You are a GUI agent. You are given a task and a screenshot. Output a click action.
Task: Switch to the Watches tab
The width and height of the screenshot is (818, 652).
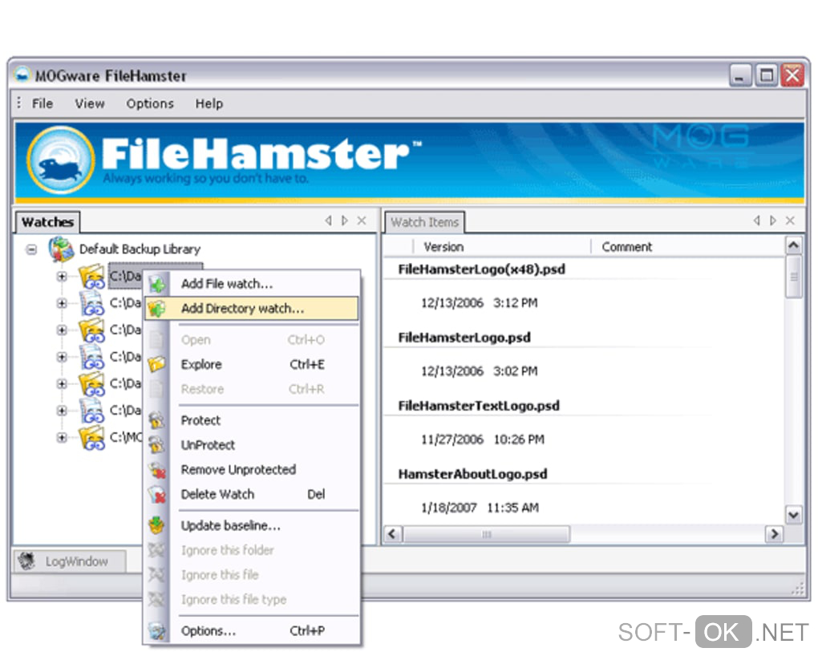(x=47, y=221)
